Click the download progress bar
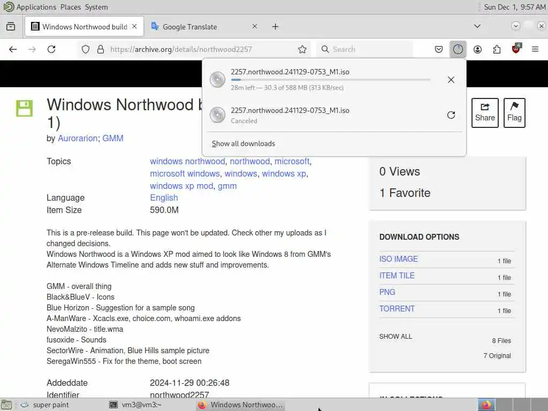 (331, 80)
